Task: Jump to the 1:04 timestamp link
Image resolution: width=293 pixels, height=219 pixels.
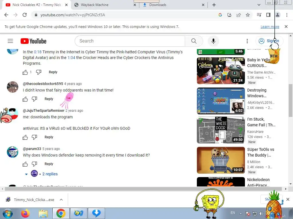Action: [x=71, y=58]
